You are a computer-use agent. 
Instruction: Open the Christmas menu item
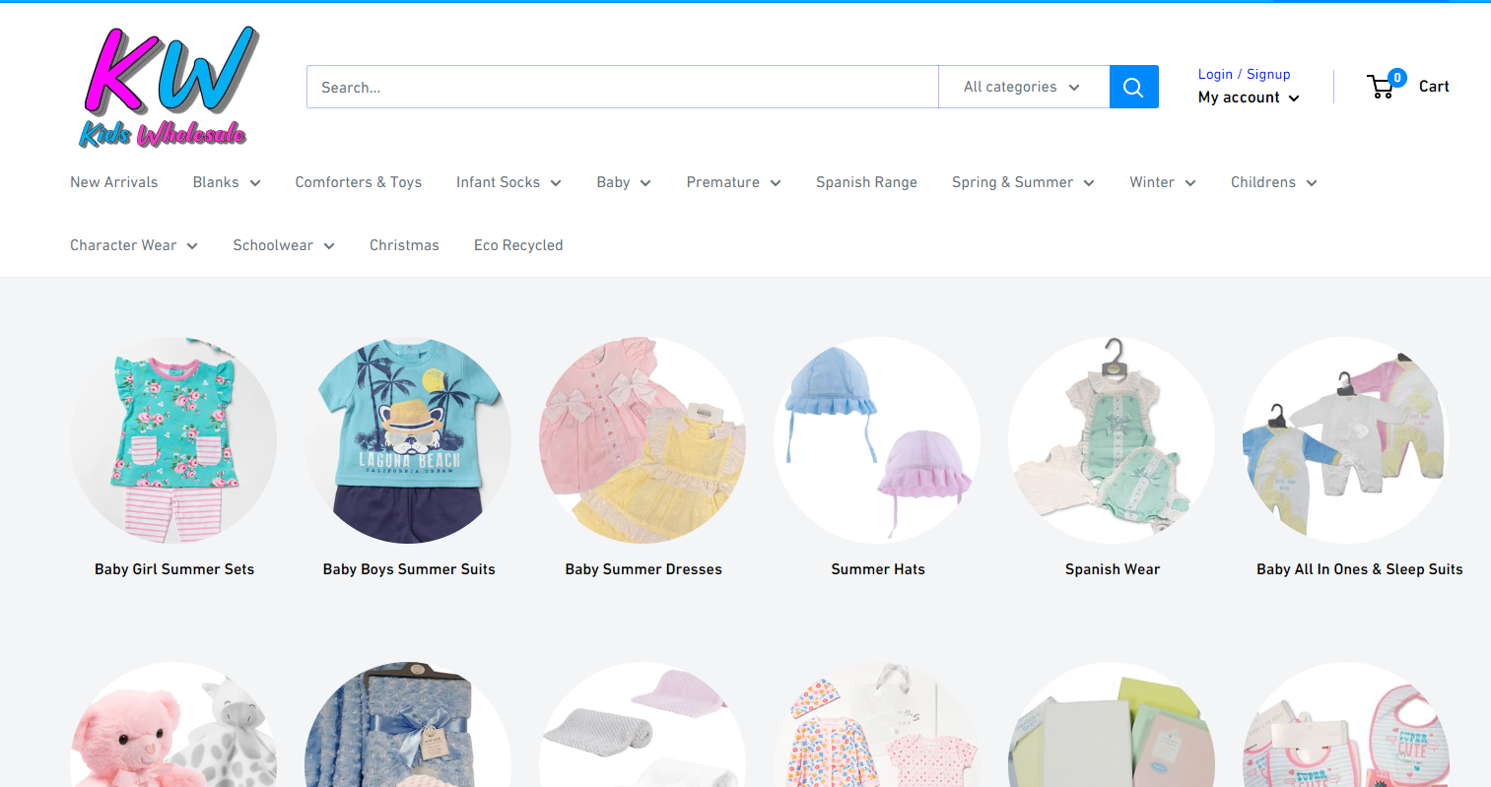404,245
